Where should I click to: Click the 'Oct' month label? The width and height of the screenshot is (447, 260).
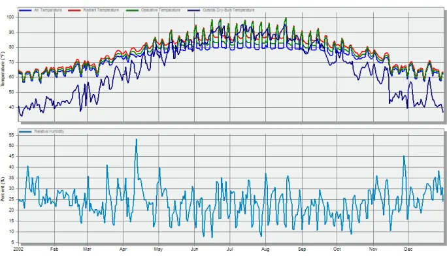click(337, 249)
